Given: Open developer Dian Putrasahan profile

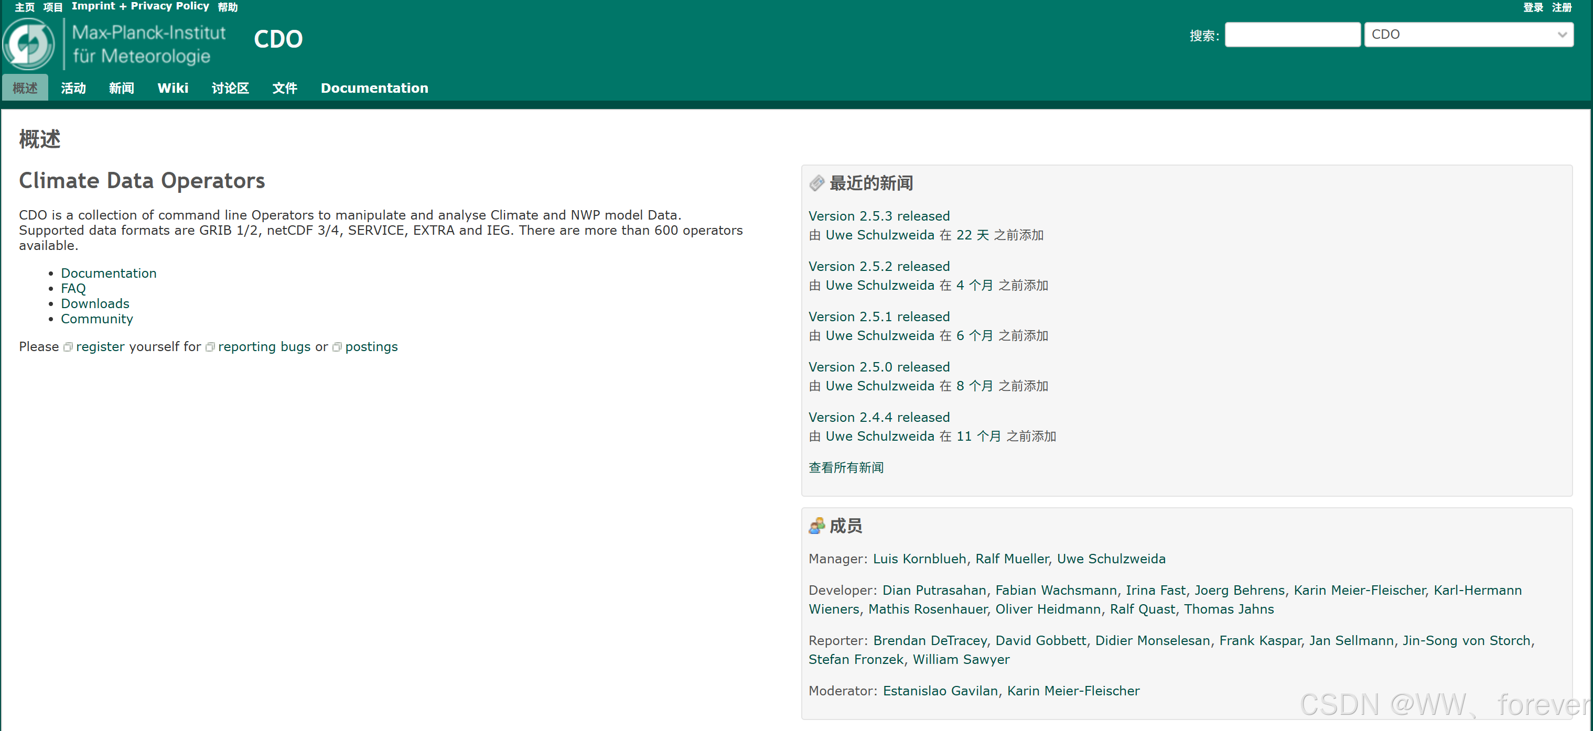Looking at the screenshot, I should click(934, 590).
